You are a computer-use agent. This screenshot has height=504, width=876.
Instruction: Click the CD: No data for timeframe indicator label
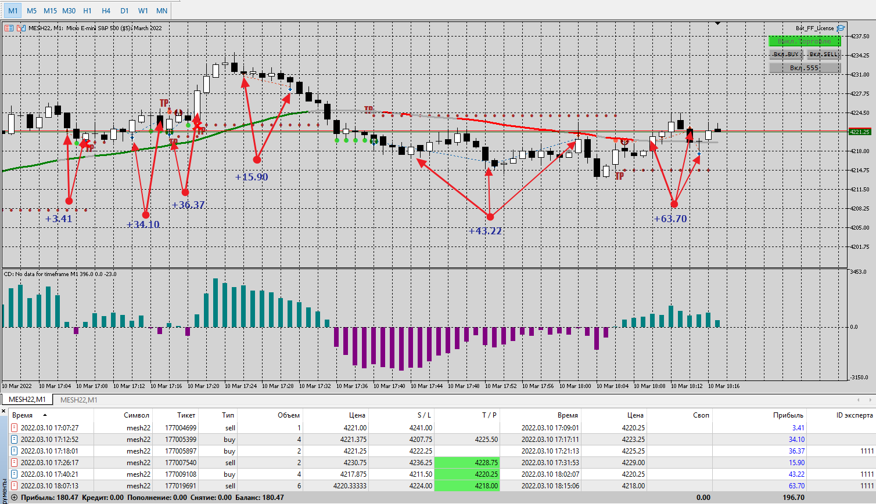click(60, 274)
